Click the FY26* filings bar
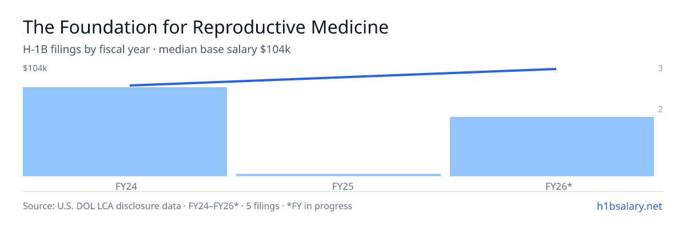This screenshot has width=686, height=228. tap(552, 146)
